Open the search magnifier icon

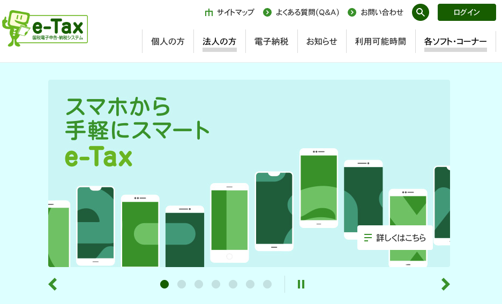(421, 12)
